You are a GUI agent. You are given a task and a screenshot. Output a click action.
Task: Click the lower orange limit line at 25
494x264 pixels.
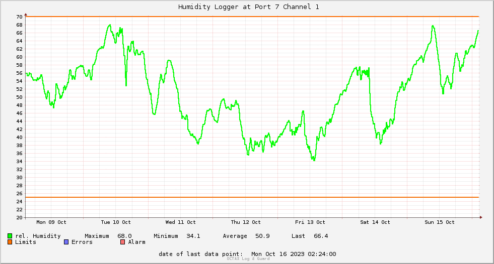(252, 197)
